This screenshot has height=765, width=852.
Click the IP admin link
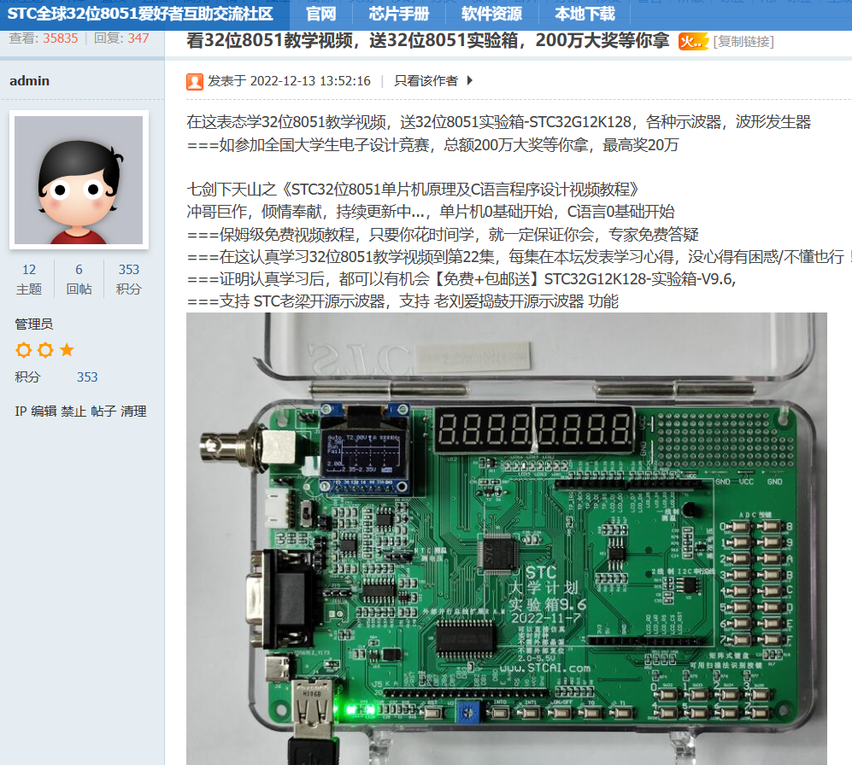21,412
